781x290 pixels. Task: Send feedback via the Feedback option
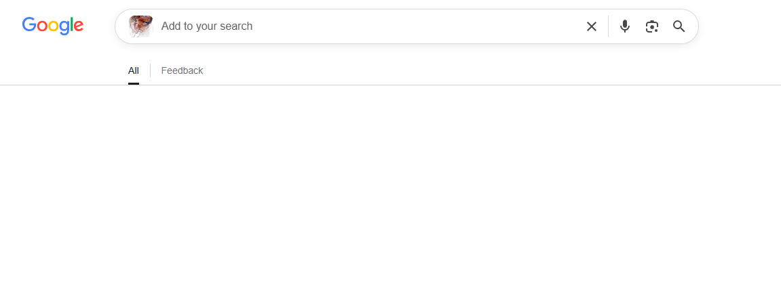pyautogui.click(x=182, y=70)
